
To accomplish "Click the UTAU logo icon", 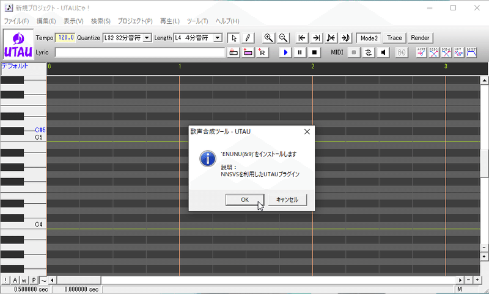I will tap(18, 45).
